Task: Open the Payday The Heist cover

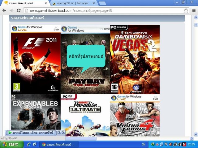Action: point(85,60)
